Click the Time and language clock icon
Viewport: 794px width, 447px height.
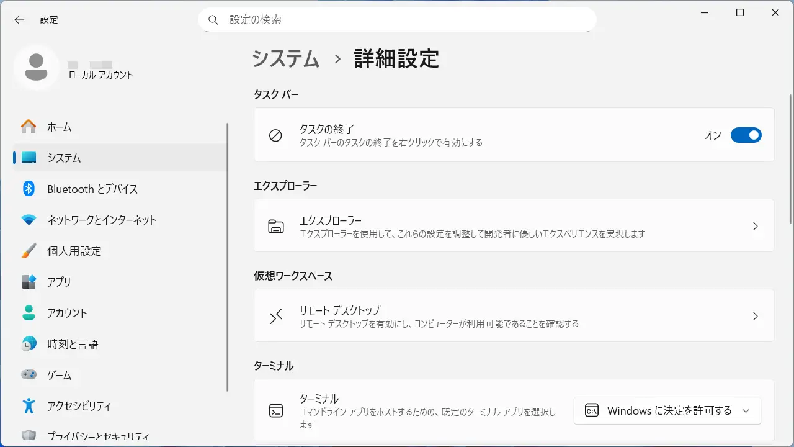click(x=29, y=344)
